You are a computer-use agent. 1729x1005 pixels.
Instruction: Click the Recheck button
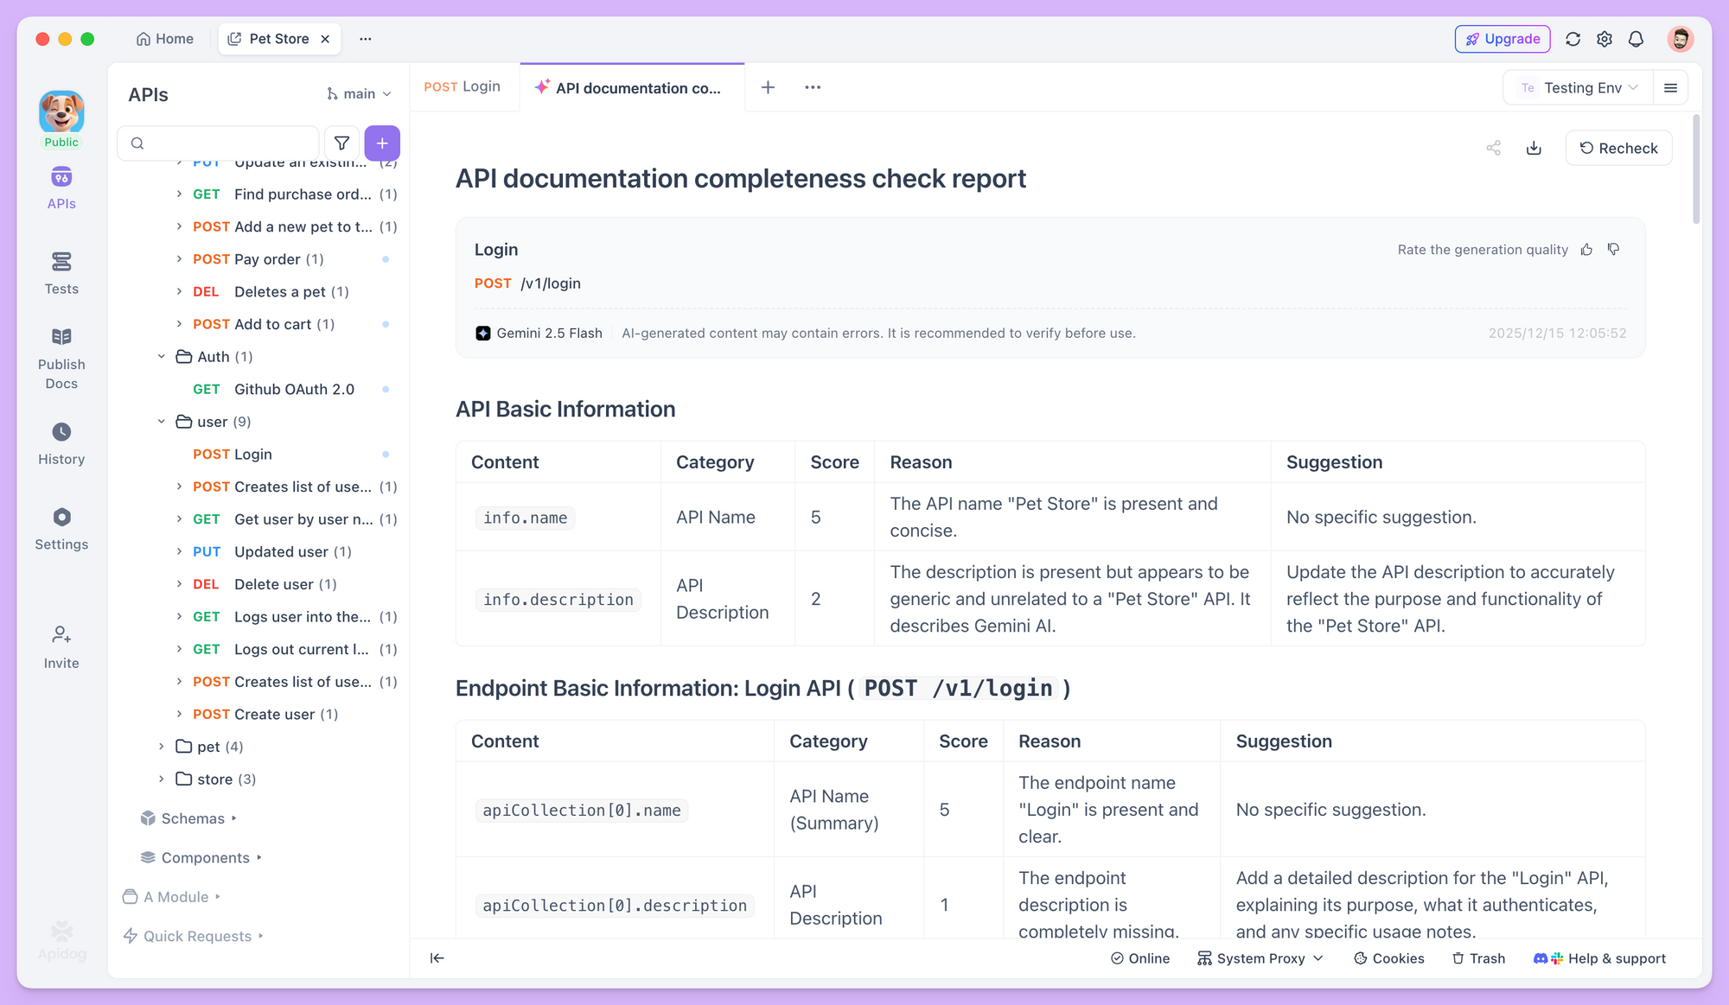tap(1618, 148)
